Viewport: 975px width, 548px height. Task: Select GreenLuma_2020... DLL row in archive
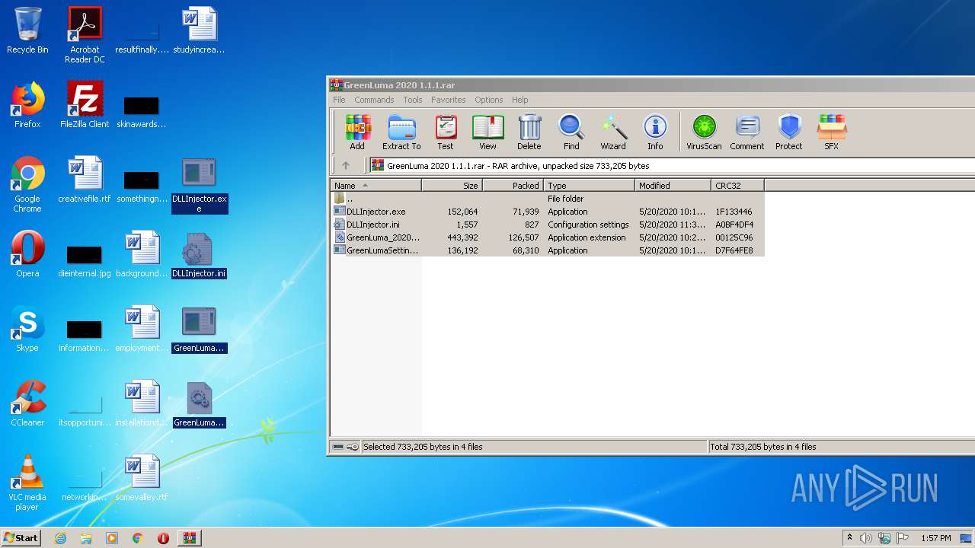tap(547, 237)
